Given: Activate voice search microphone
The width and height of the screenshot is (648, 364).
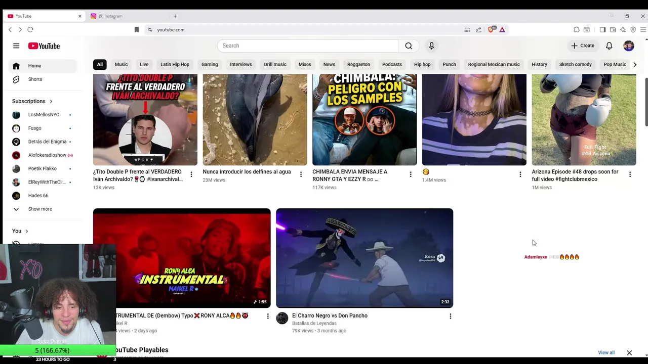Looking at the screenshot, I should click(x=431, y=45).
